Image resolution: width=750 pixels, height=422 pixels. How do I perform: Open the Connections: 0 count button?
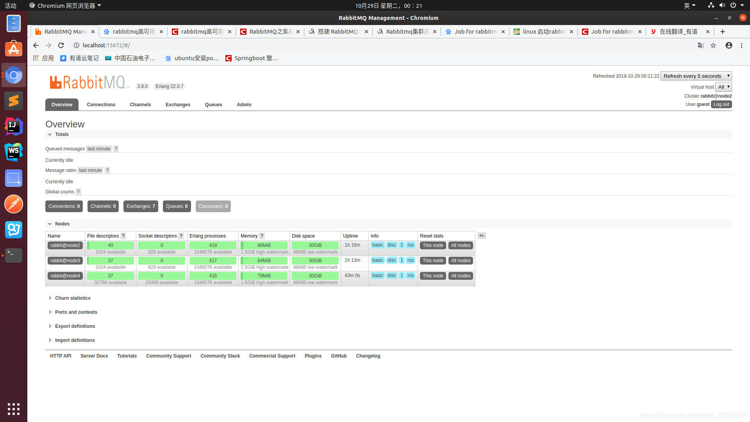click(64, 206)
